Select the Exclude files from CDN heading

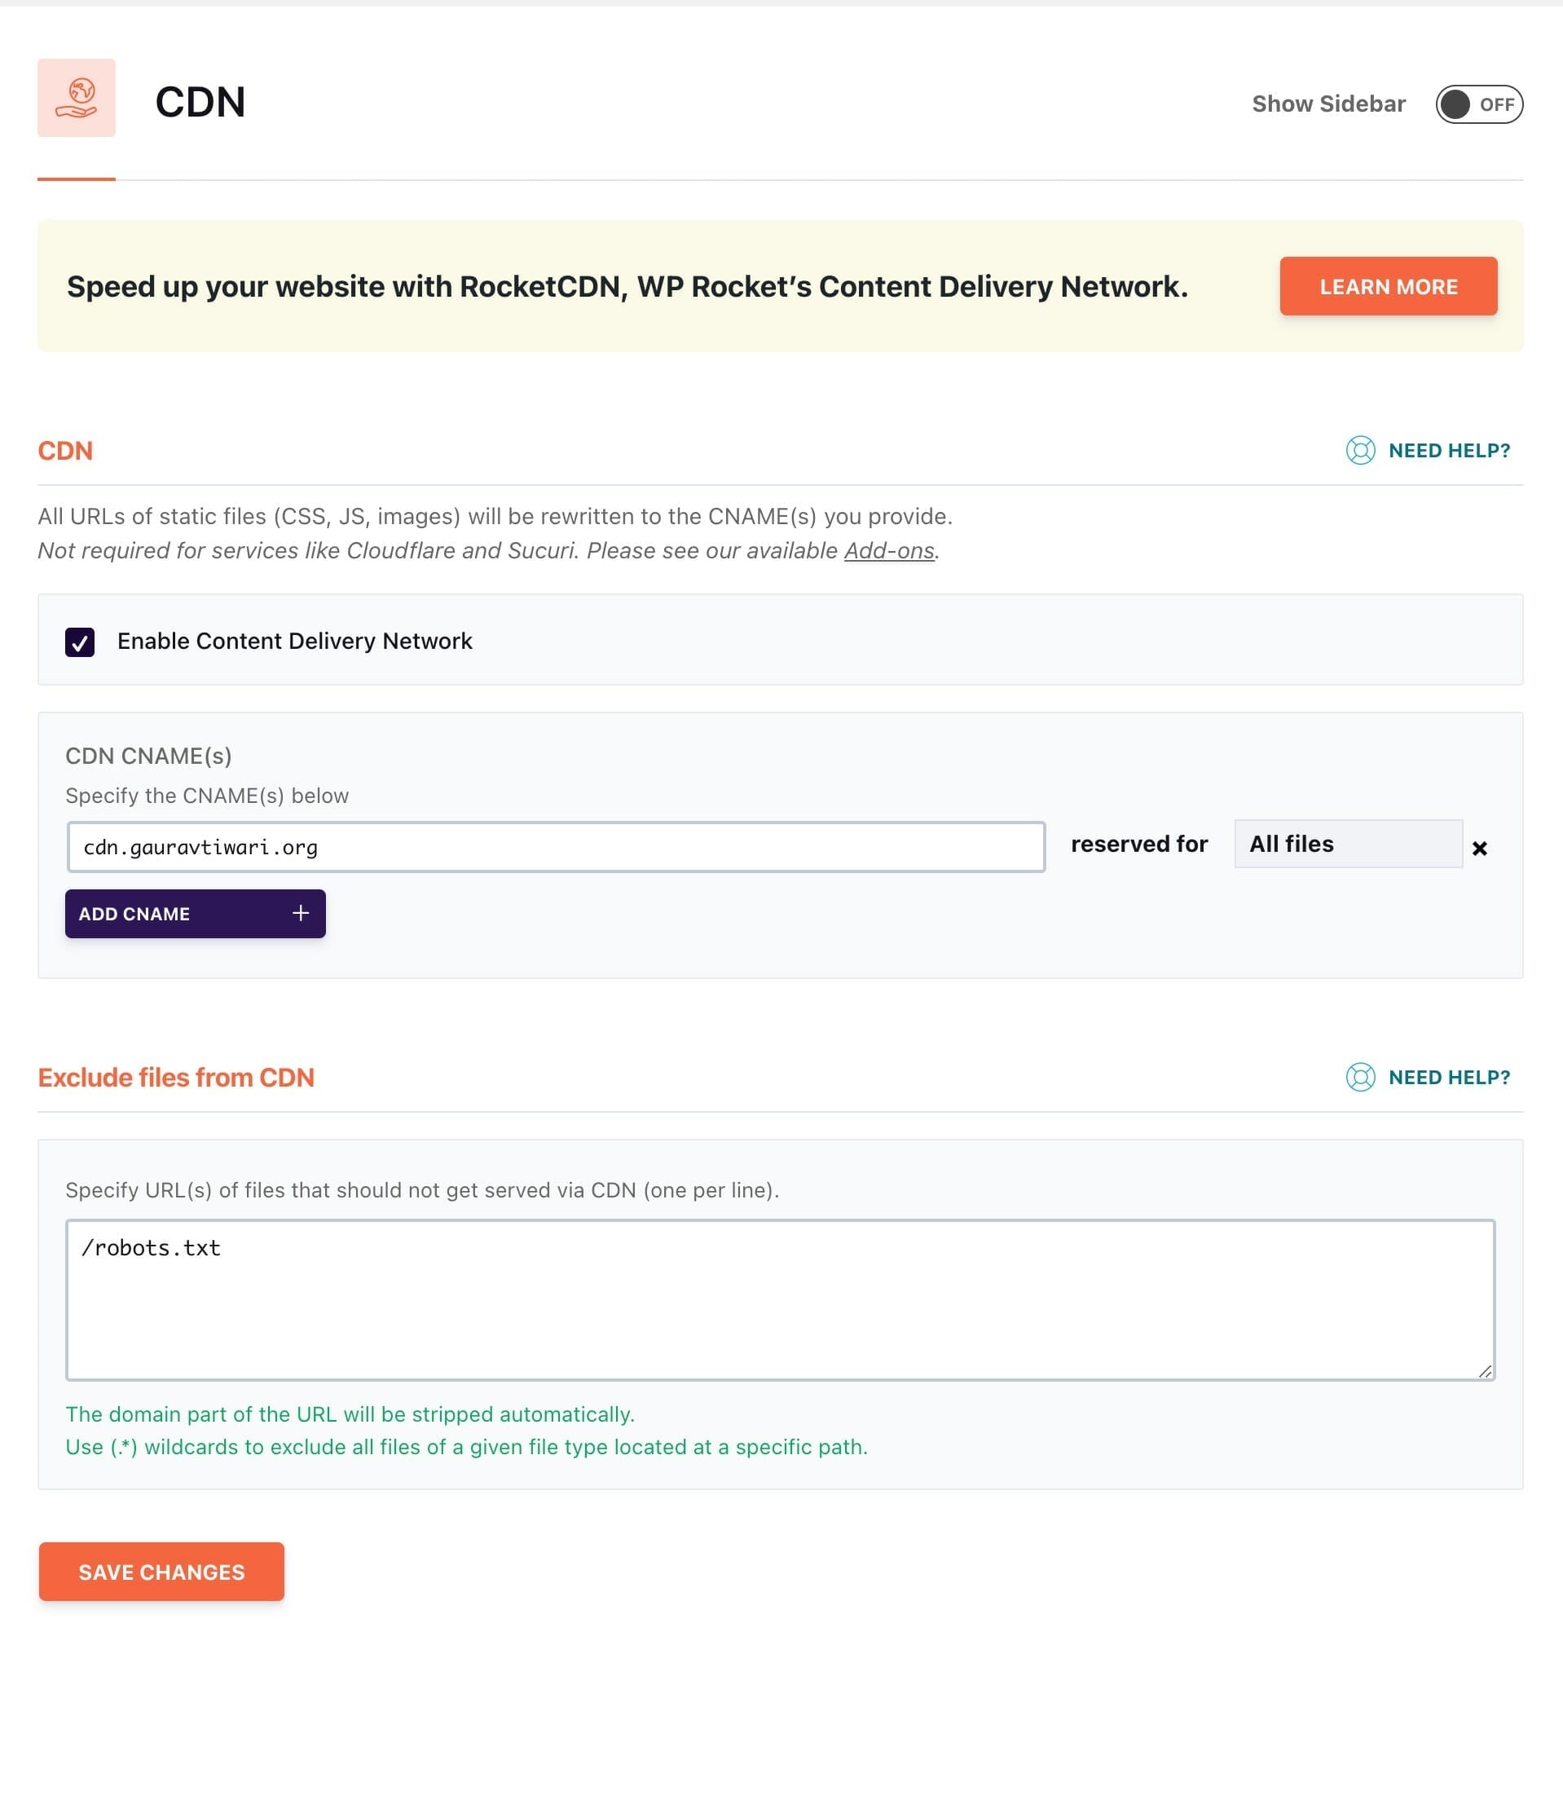(175, 1077)
